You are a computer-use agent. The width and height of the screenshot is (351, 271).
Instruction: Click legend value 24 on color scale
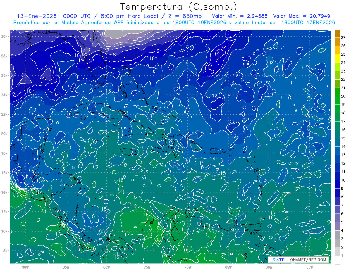[x=343, y=63]
